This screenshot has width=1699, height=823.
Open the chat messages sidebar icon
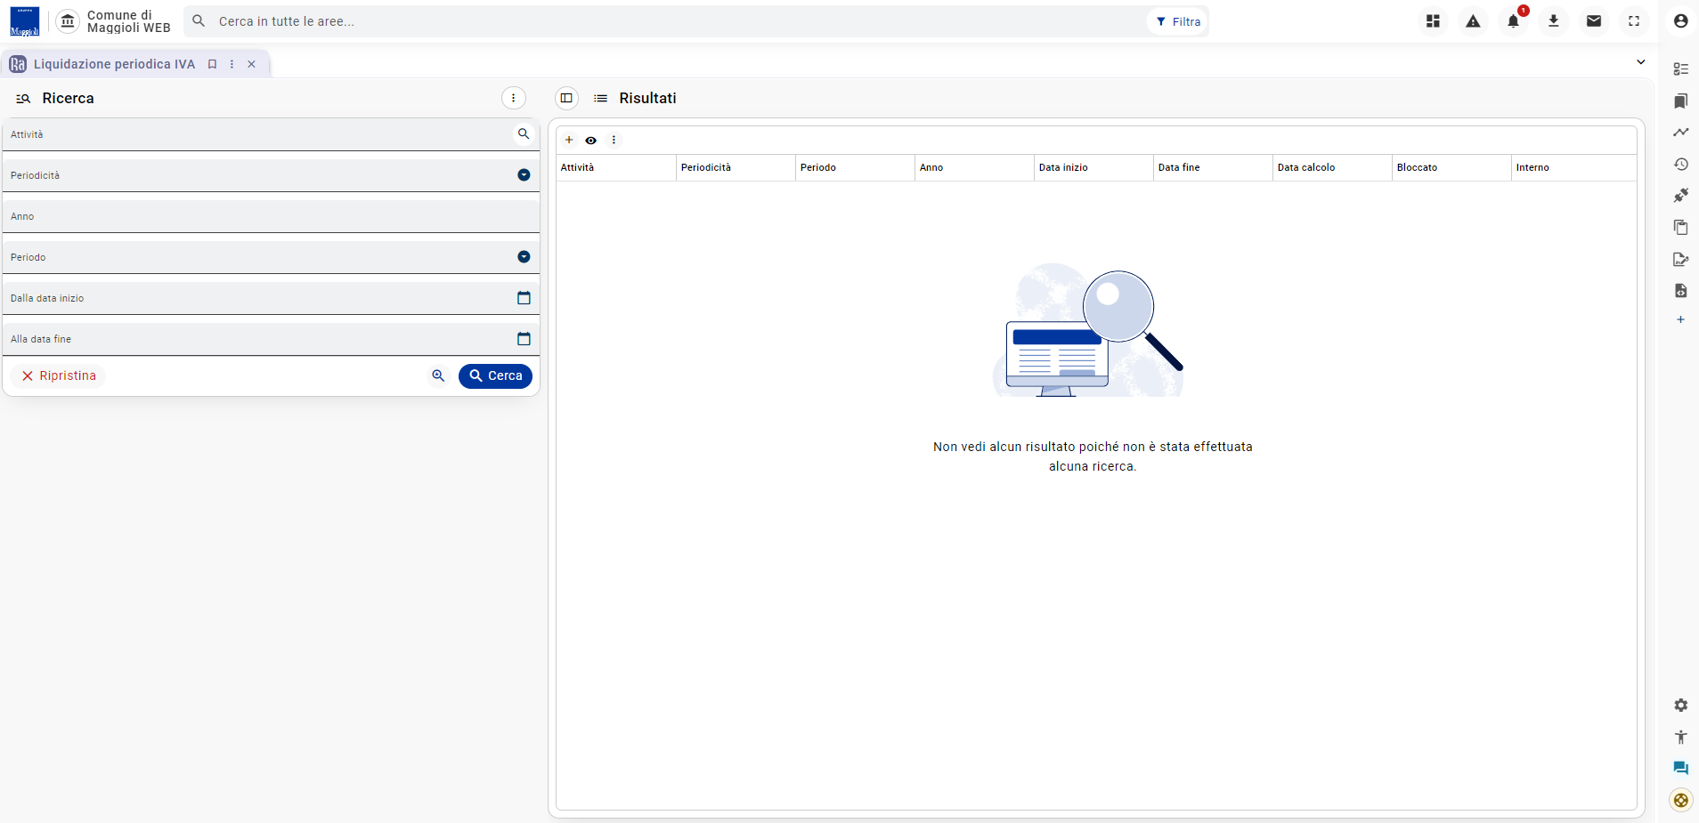[1680, 769]
